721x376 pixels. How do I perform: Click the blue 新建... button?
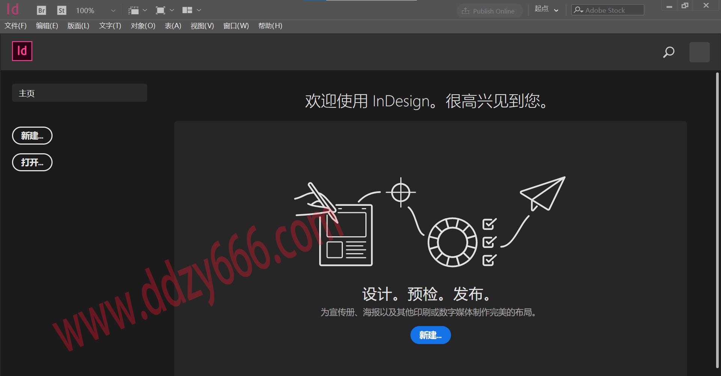430,335
